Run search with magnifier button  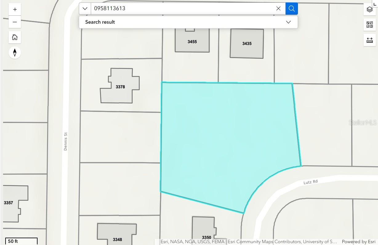pyautogui.click(x=292, y=9)
